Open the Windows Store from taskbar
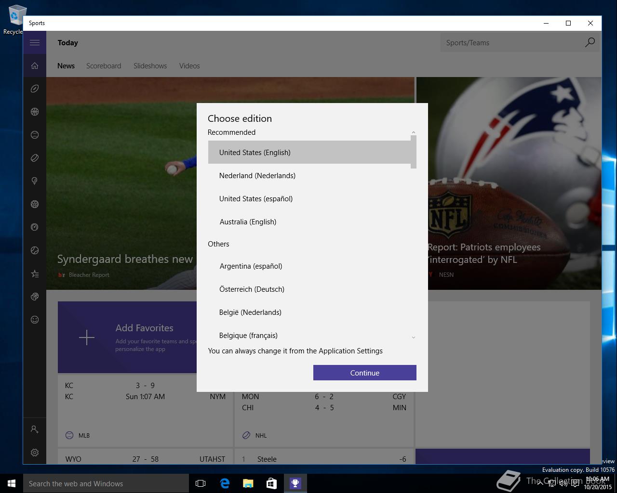The width and height of the screenshot is (617, 493). click(x=271, y=483)
